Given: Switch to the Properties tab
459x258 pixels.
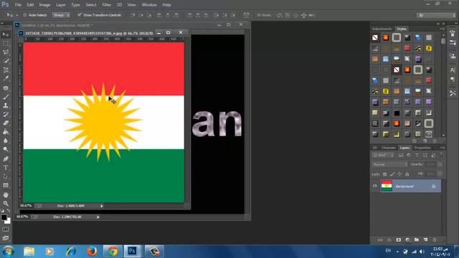Looking at the screenshot, I should tap(422, 148).
